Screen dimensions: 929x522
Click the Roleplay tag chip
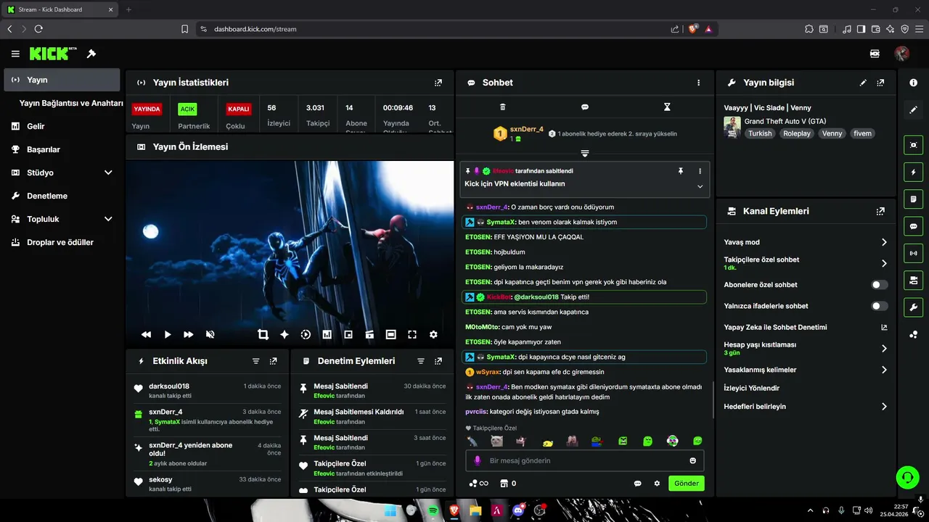[x=797, y=133]
